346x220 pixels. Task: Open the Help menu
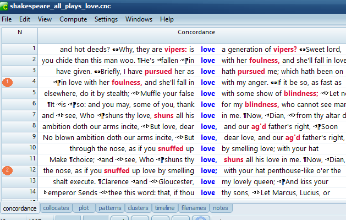(x=167, y=19)
